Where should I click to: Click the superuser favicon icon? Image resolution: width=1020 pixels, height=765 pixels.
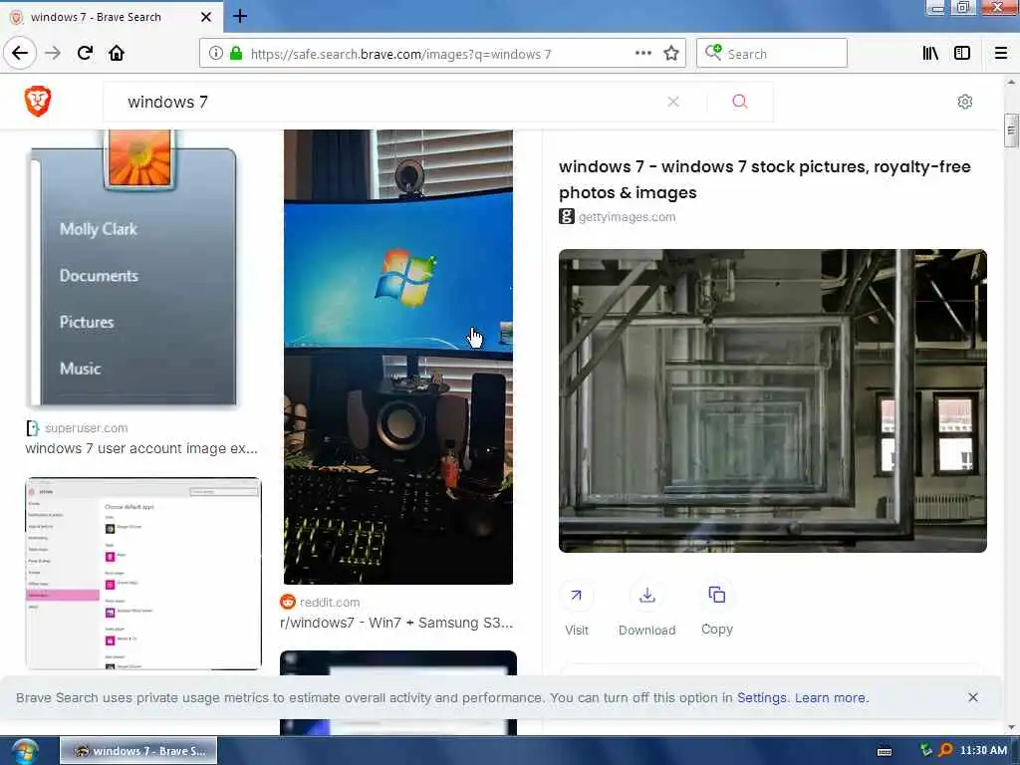[x=33, y=428]
